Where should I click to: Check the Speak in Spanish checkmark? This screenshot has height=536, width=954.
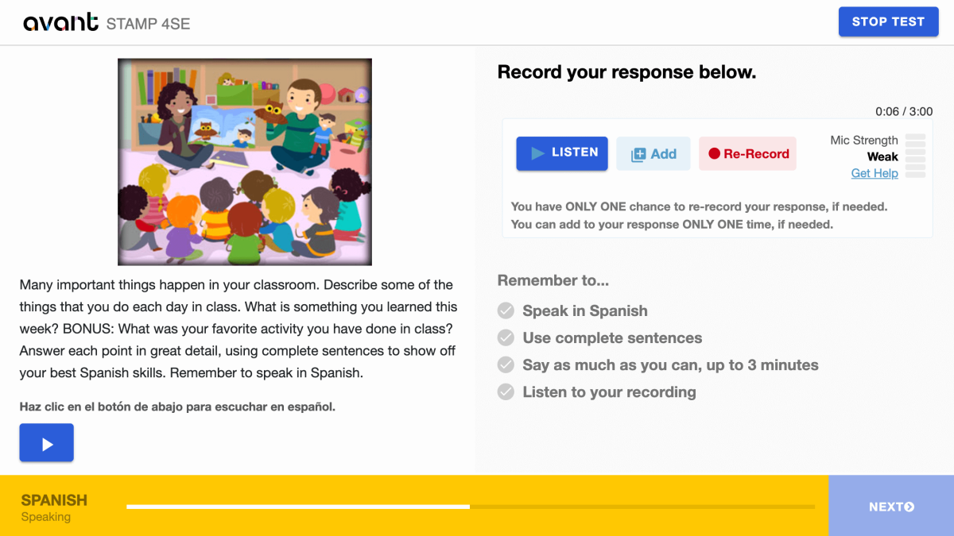pyautogui.click(x=506, y=310)
